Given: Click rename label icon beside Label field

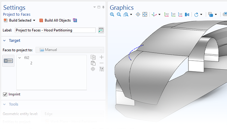Looking at the screenshot, I should click(x=101, y=30).
